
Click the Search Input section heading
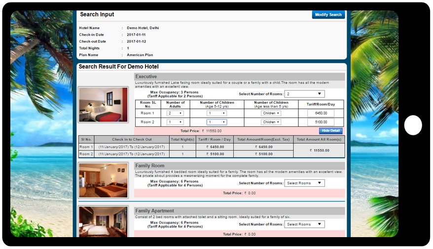(x=97, y=14)
